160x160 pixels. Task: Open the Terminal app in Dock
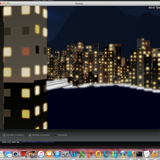pyautogui.click(x=139, y=154)
